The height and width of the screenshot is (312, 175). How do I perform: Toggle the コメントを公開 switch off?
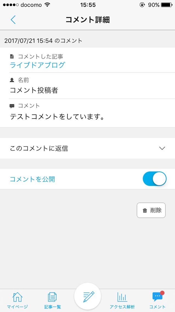coord(154,179)
